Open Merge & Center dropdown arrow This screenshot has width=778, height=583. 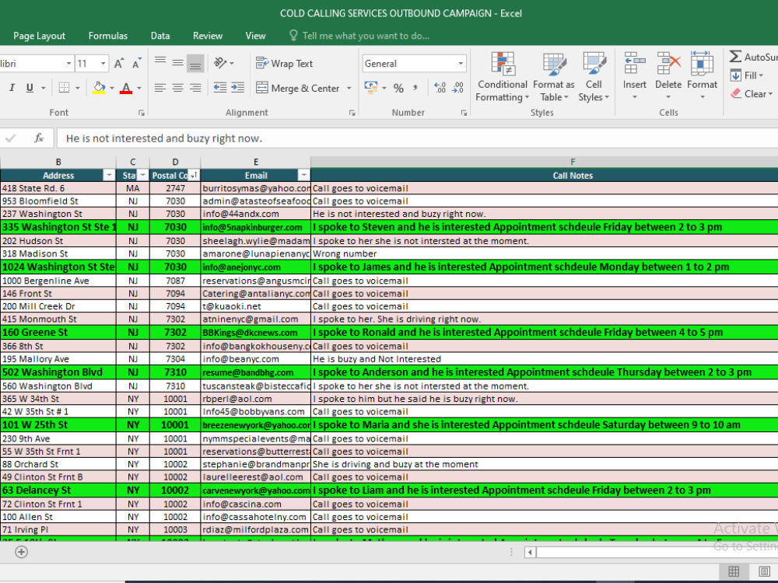click(x=349, y=89)
